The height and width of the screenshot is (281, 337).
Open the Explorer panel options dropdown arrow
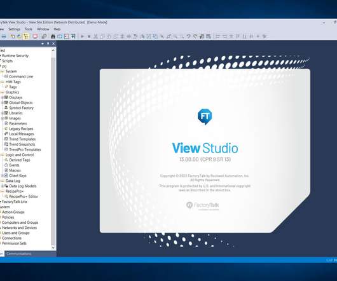coord(43,44)
